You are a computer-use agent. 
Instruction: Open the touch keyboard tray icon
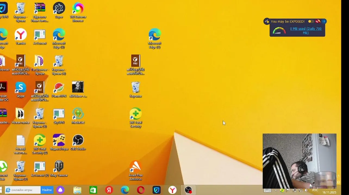(x=267, y=190)
